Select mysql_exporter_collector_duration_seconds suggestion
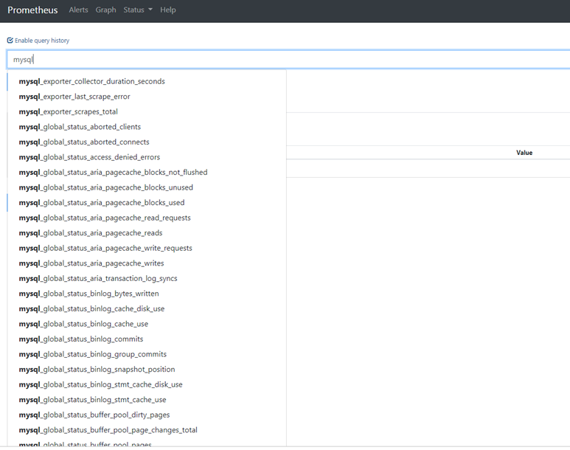 pyautogui.click(x=147, y=81)
